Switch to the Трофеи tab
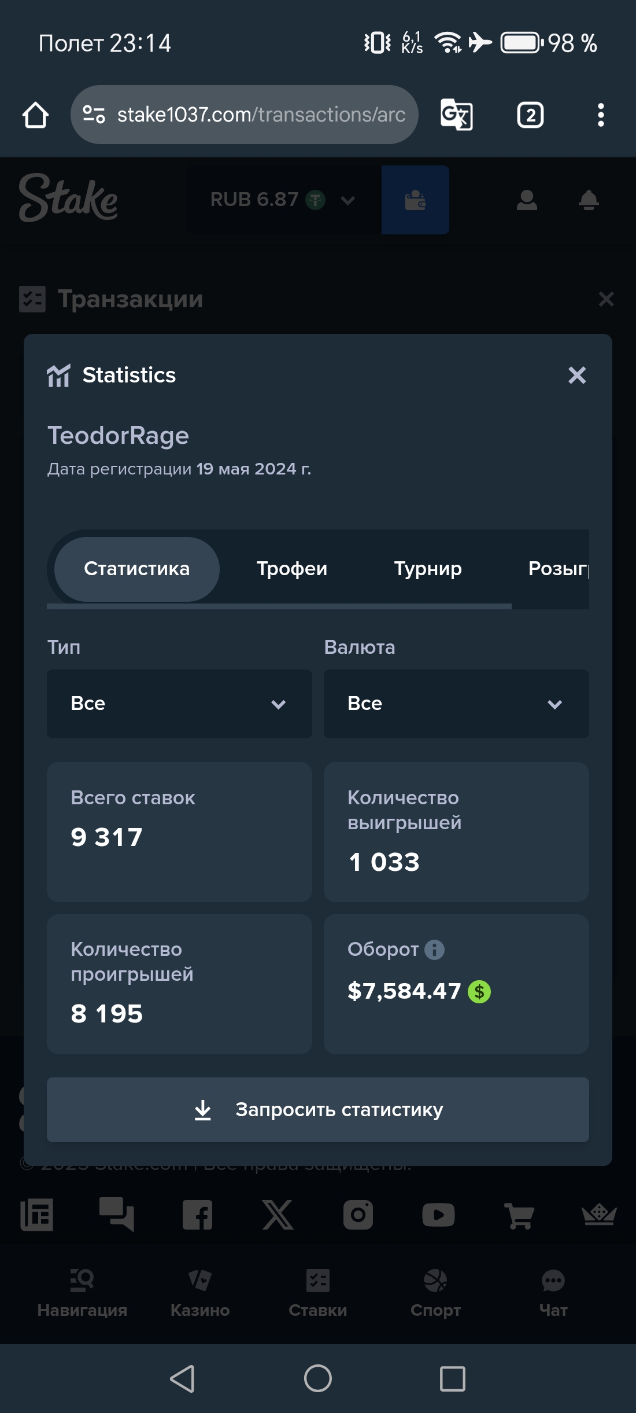636x1413 pixels. (x=292, y=569)
